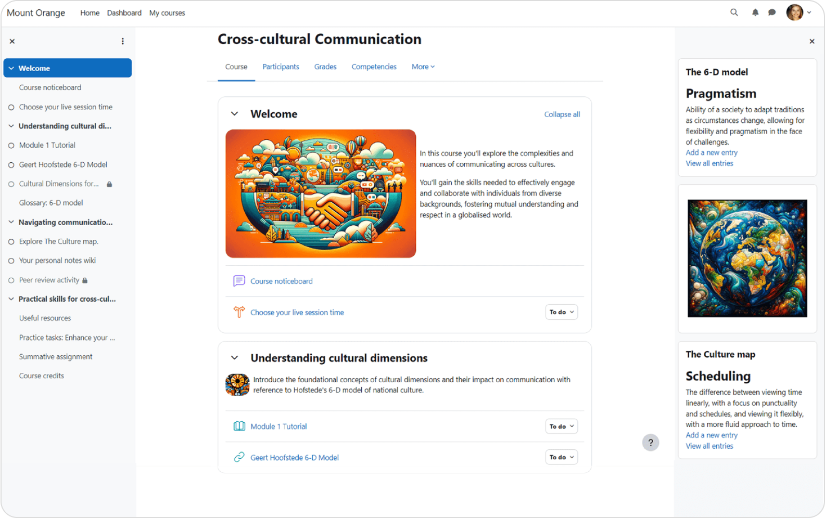The height and width of the screenshot is (518, 825).
Task: Open user avatar profile menu
Action: (798, 12)
